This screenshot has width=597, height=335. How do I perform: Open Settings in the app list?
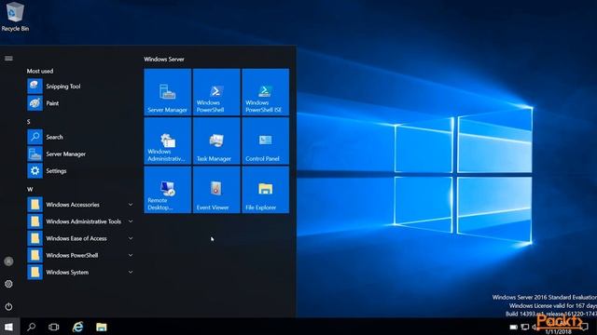[80, 171]
